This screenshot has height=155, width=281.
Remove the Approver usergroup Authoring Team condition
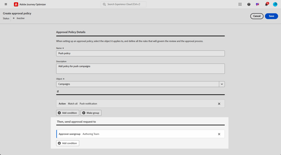tap(219, 134)
